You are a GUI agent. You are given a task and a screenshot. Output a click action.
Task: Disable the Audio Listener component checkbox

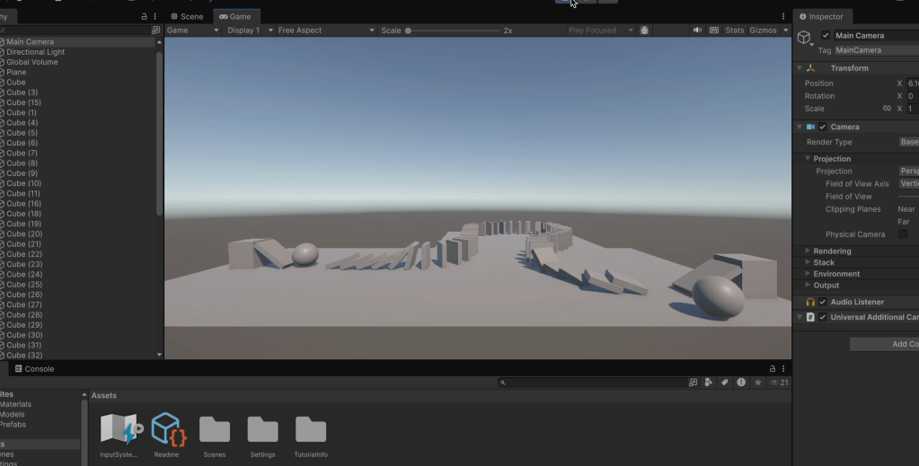pos(822,303)
